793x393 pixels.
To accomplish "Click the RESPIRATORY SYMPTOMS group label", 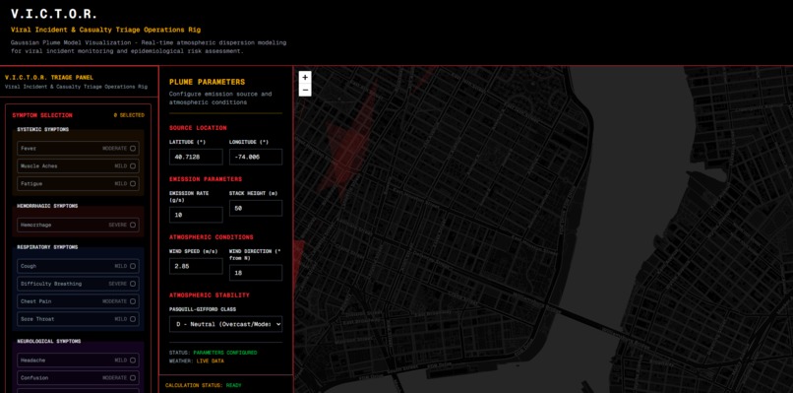I will [x=47, y=247].
